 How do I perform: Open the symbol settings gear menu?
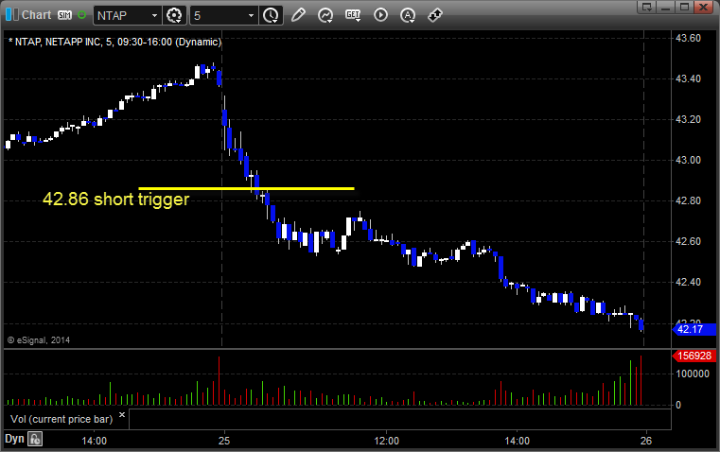[174, 15]
